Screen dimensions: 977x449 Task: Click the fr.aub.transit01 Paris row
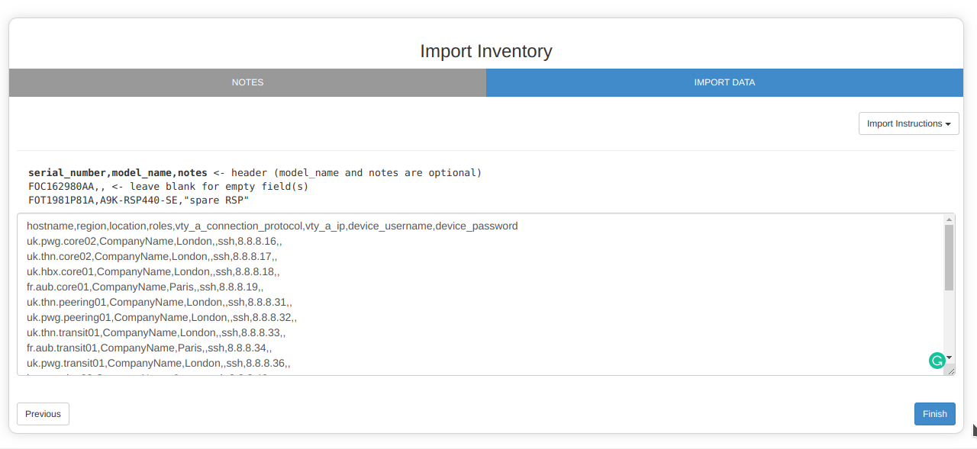(x=149, y=348)
